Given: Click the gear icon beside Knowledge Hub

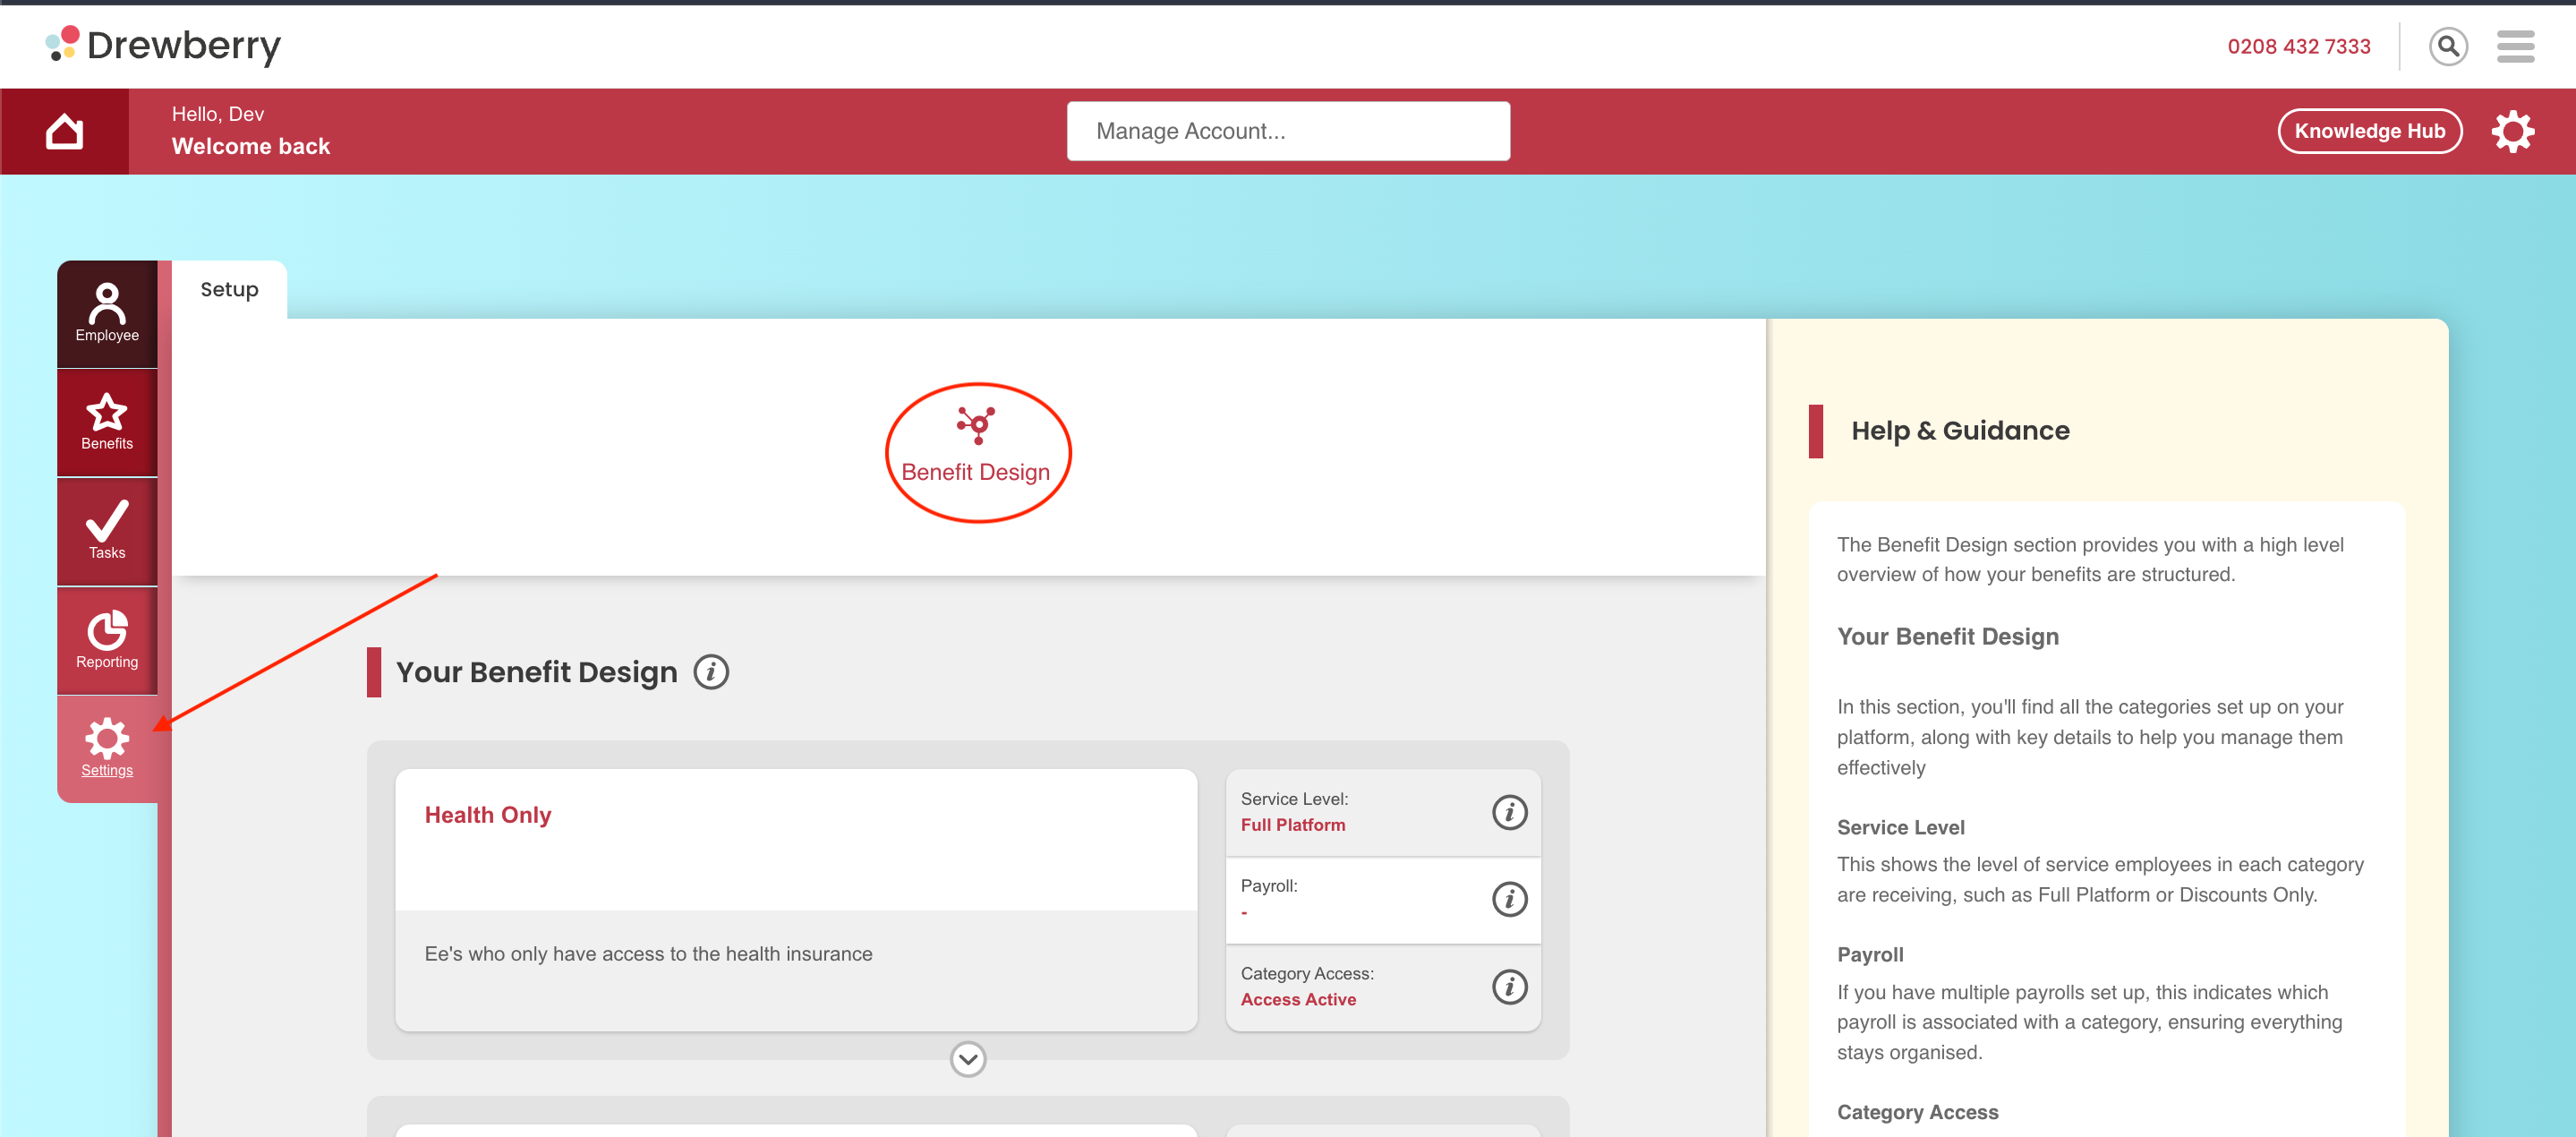Looking at the screenshot, I should point(2511,131).
